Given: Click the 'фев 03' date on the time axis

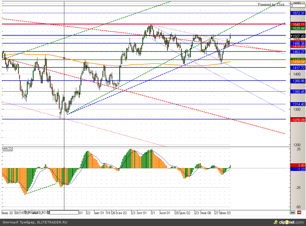Looking at the screenshot, I should pos(225,213).
